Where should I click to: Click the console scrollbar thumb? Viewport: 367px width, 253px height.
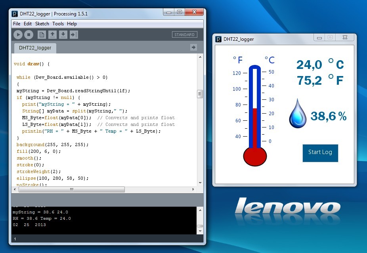pyautogui.click(x=200, y=226)
